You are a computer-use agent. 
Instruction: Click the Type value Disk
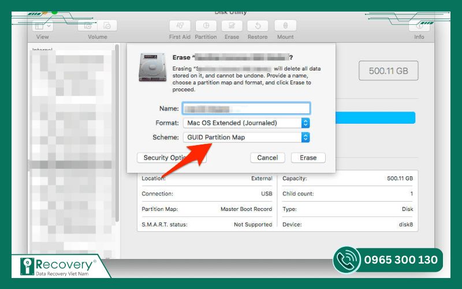pos(408,209)
